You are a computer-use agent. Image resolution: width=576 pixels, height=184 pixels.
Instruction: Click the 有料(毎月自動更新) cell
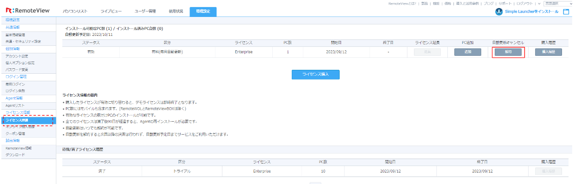[x=167, y=52]
